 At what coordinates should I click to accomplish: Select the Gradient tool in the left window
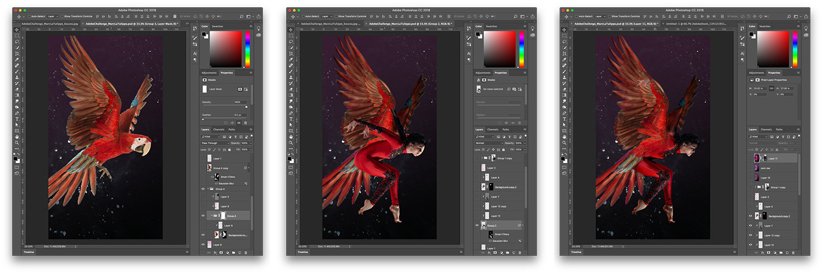16,95
